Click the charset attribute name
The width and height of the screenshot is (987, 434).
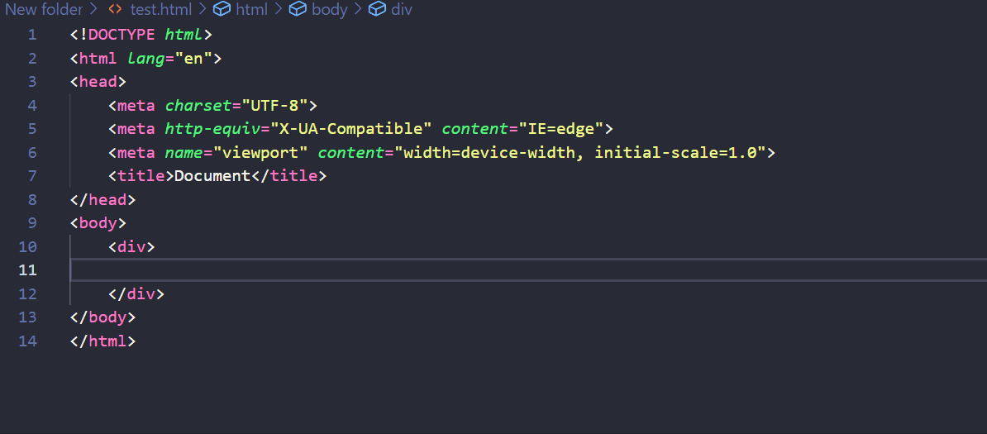click(x=198, y=106)
